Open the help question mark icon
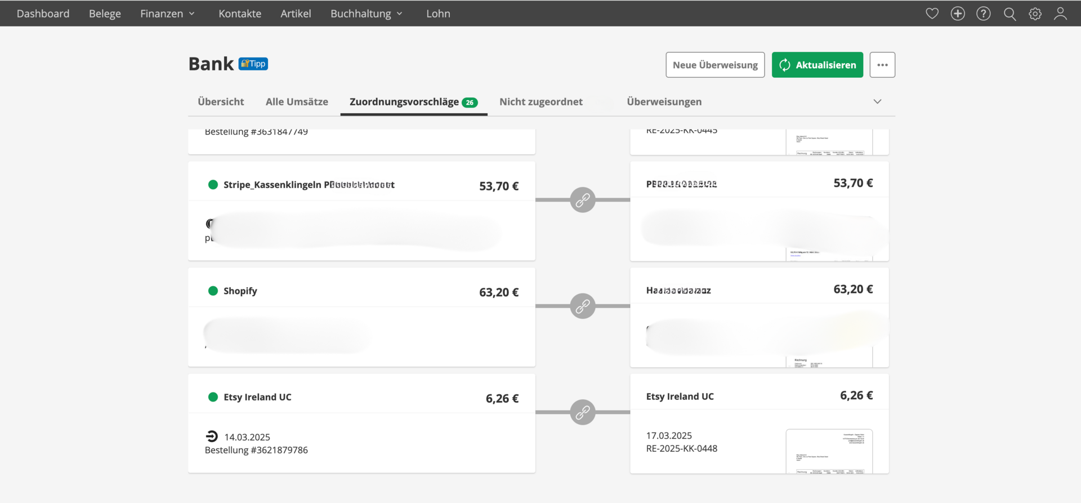1081x503 pixels. [x=983, y=14]
